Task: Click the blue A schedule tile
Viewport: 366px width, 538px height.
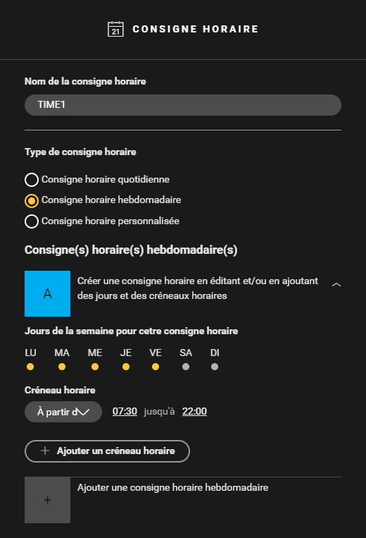Action: pos(48,294)
